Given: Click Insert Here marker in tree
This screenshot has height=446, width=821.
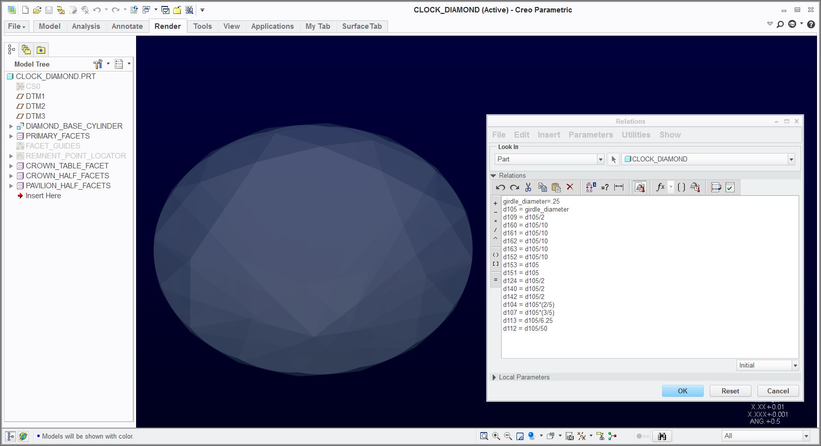Looking at the screenshot, I should click(x=43, y=196).
